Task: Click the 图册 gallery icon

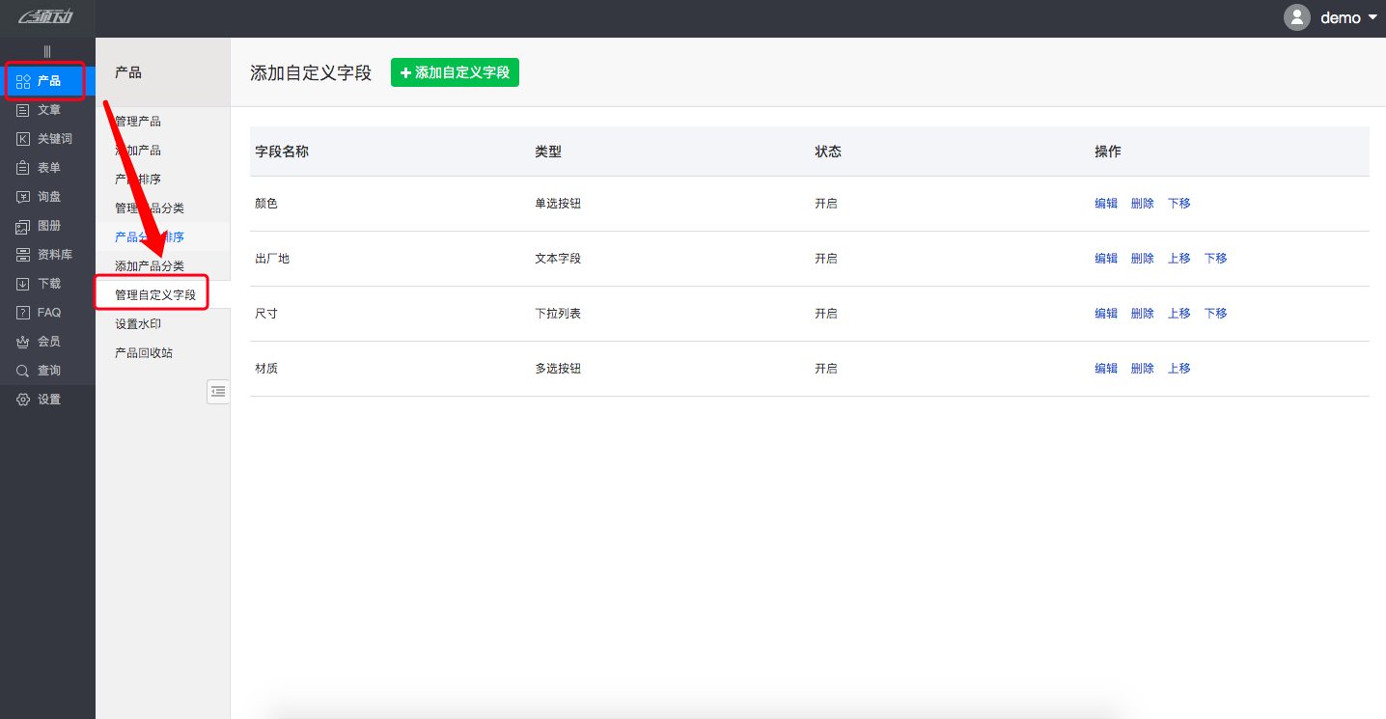Action: click(x=23, y=226)
